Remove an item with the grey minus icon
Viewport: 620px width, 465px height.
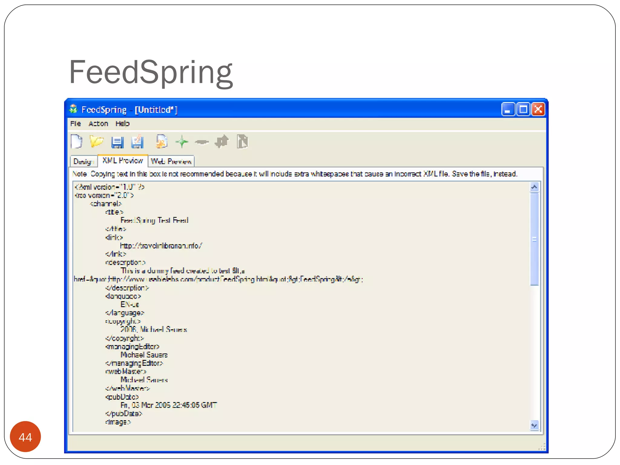click(202, 142)
